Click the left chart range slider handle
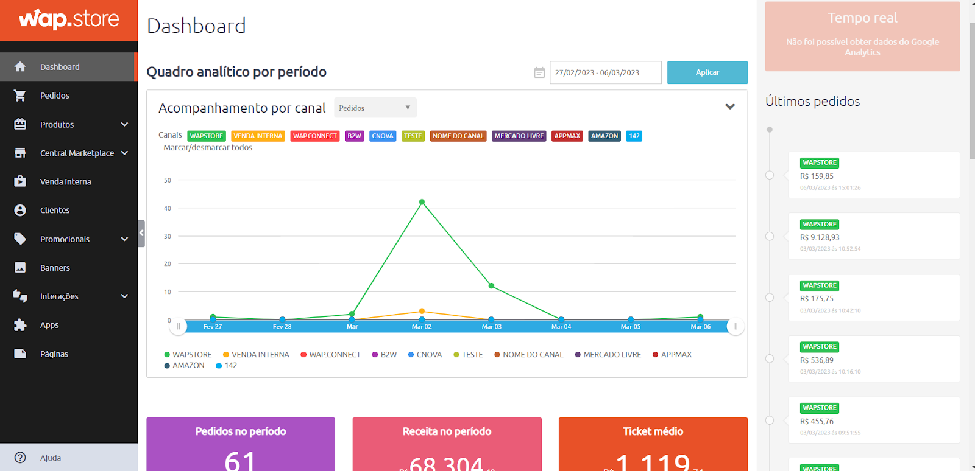The image size is (975, 471). [178, 327]
